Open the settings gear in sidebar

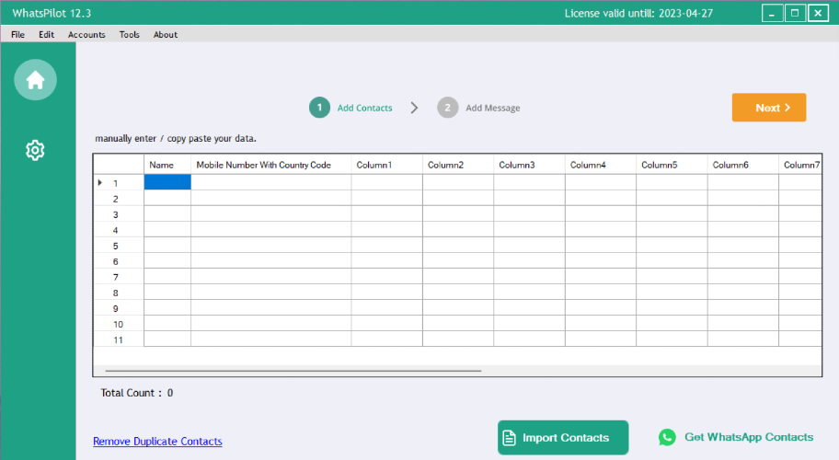click(35, 150)
